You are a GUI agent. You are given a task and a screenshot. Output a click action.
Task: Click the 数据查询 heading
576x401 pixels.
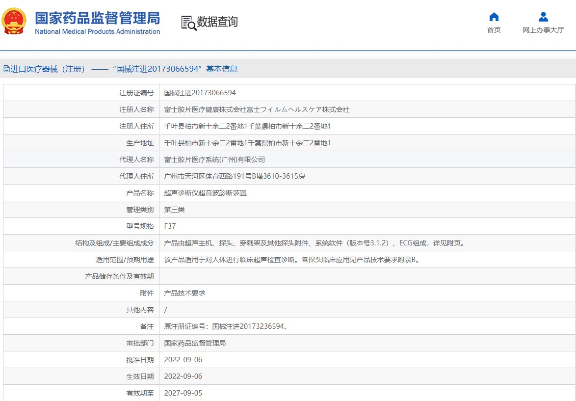217,22
